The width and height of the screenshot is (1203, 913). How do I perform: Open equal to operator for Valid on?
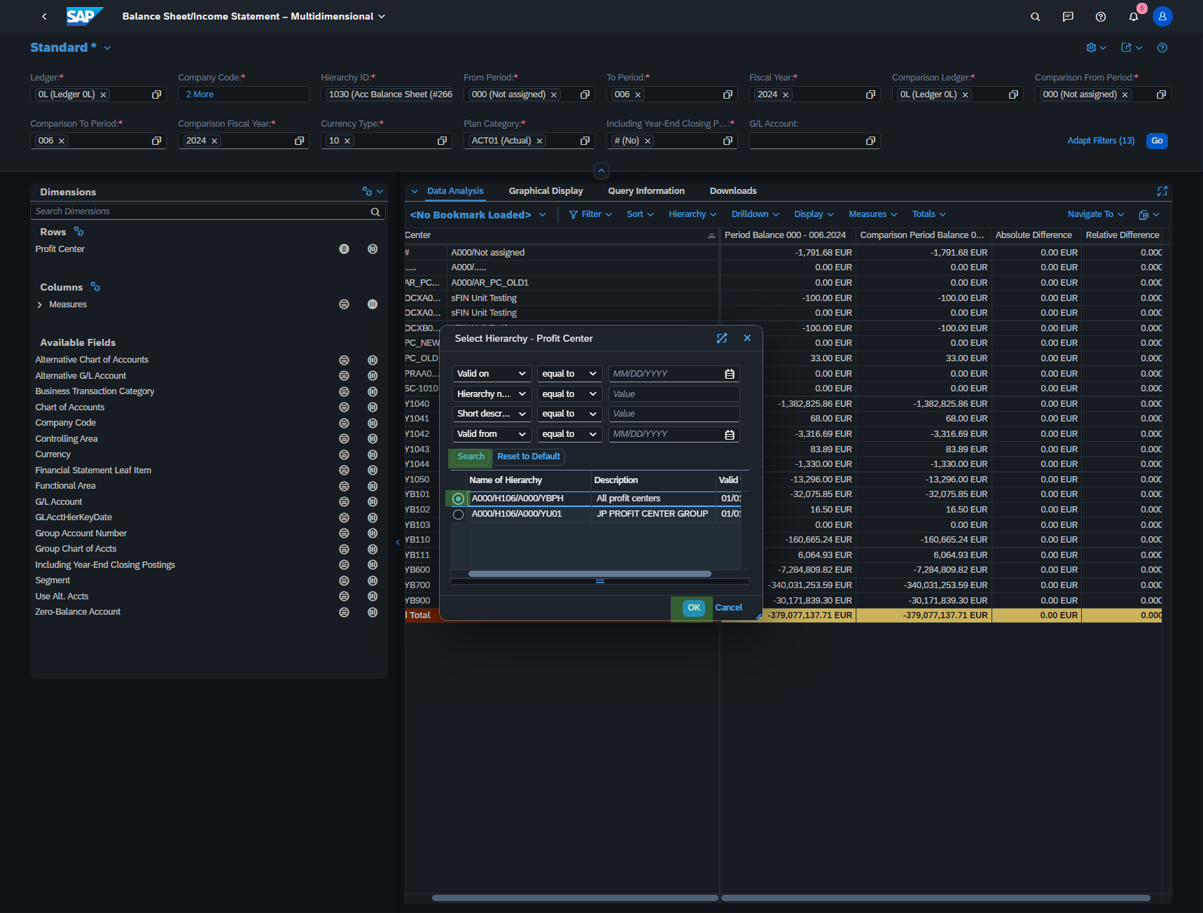pyautogui.click(x=569, y=374)
